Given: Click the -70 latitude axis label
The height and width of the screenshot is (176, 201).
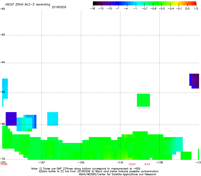Looking at the screenshot, I should pyautogui.click(x=2, y=159).
